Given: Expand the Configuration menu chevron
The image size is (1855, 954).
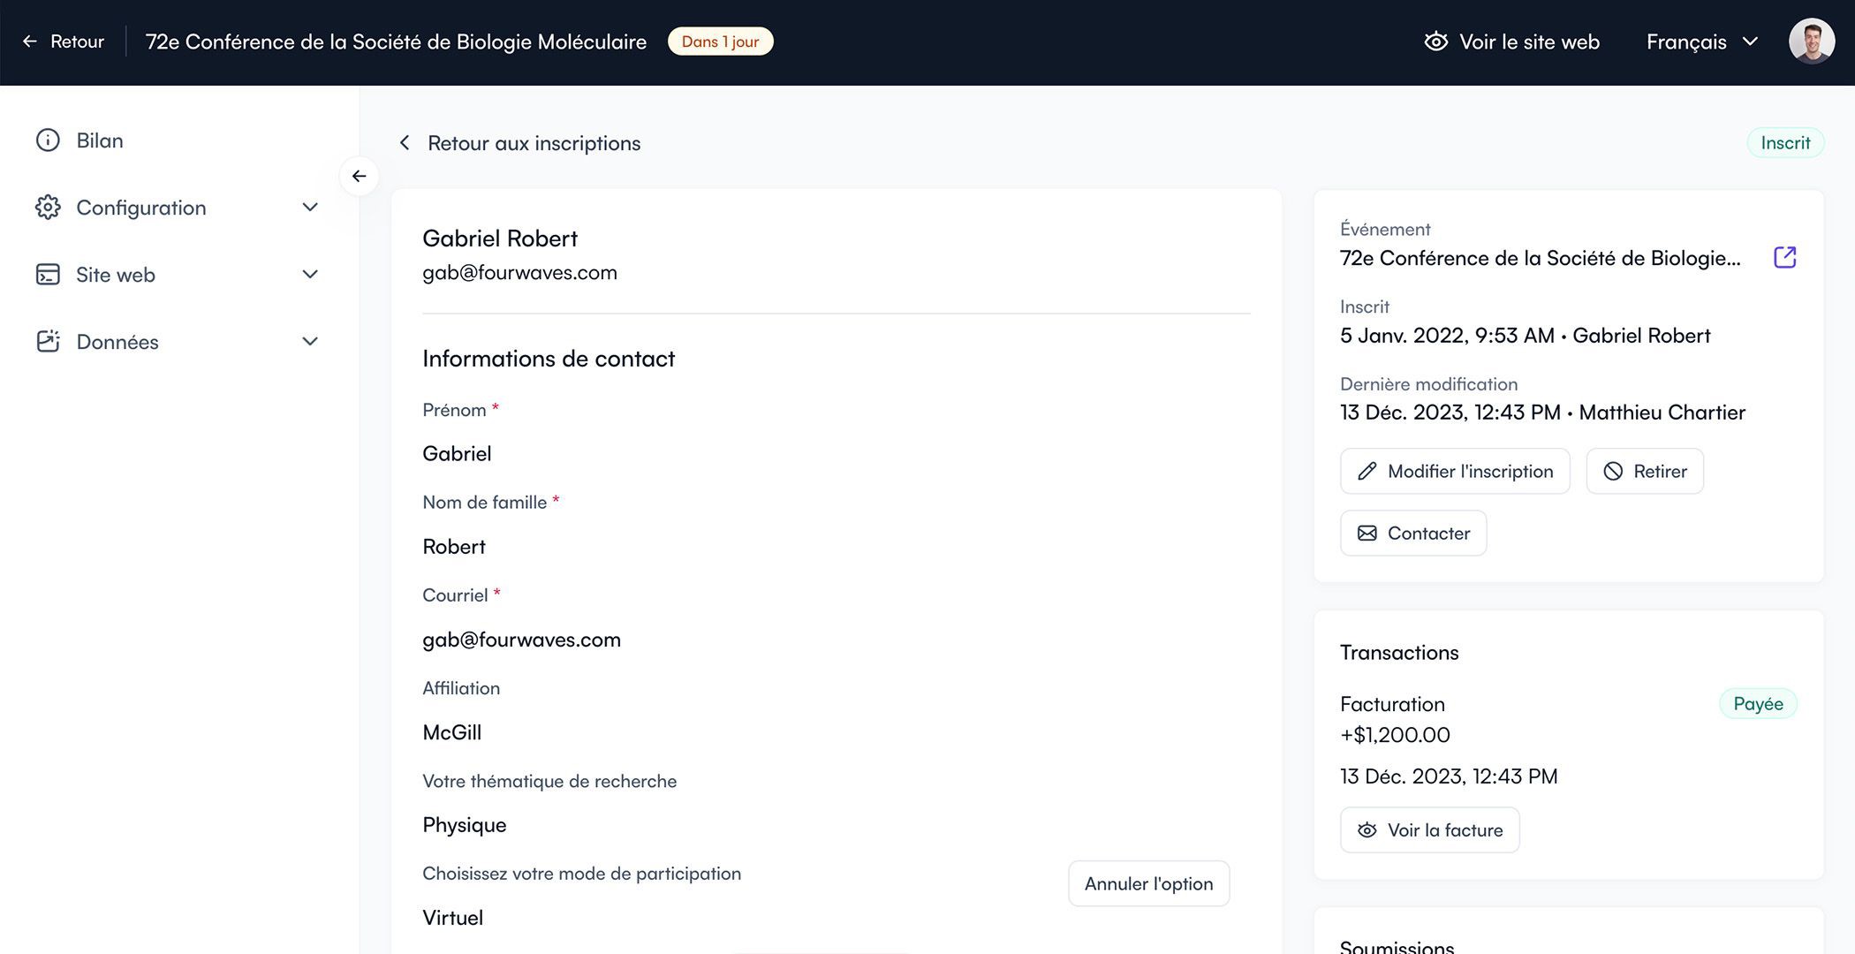Looking at the screenshot, I should 310,208.
